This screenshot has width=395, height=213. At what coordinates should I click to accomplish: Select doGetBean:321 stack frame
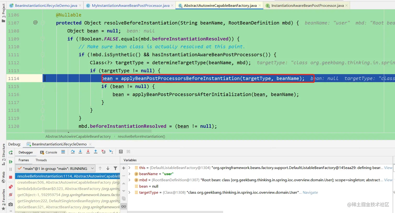point(67,207)
